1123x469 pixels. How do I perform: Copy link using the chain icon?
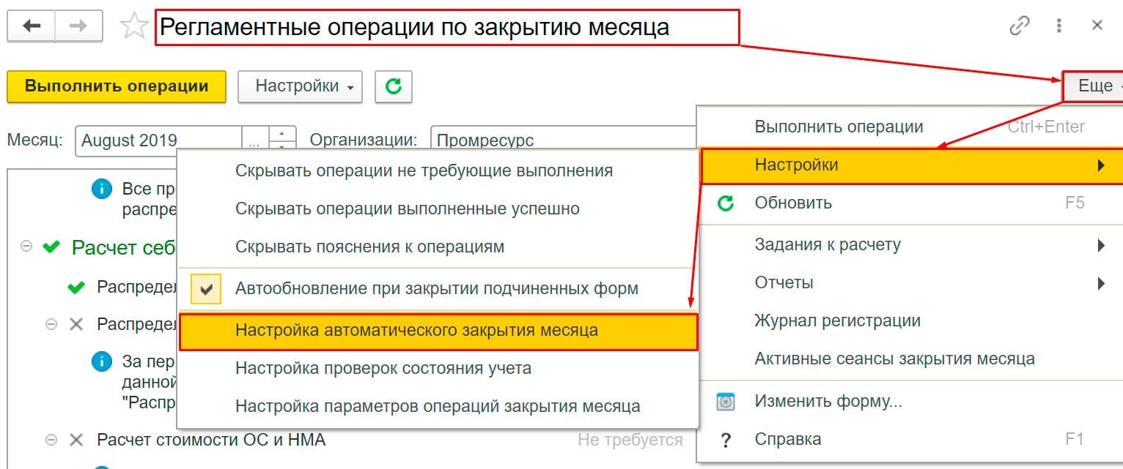tap(1020, 26)
